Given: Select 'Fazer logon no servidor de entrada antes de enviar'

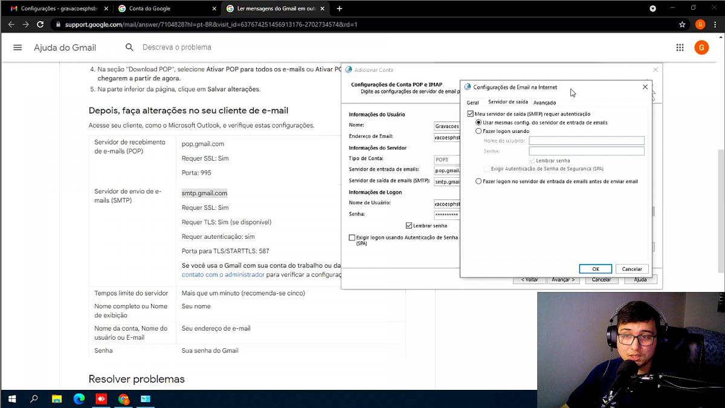Looking at the screenshot, I should coord(479,181).
